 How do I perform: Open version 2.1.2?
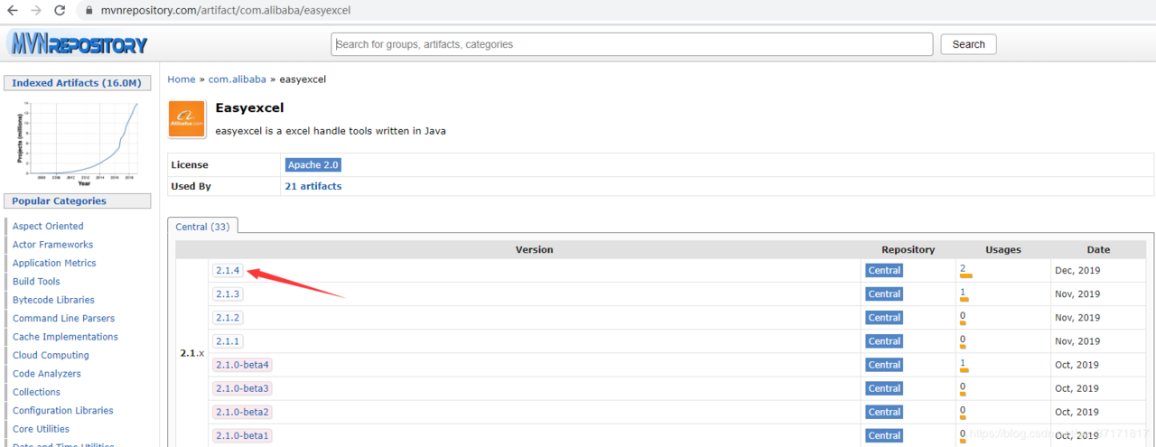[x=228, y=317]
